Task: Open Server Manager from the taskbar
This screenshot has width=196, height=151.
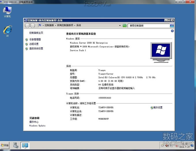Action: (16, 146)
